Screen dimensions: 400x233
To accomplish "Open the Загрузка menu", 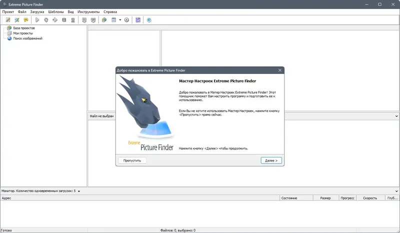I will tap(37, 11).
